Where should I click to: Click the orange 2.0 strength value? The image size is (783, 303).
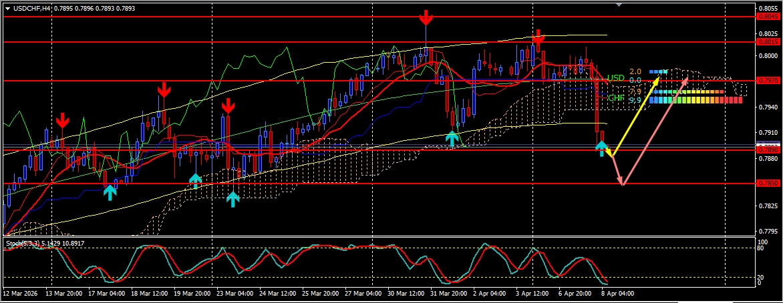pyautogui.click(x=635, y=71)
